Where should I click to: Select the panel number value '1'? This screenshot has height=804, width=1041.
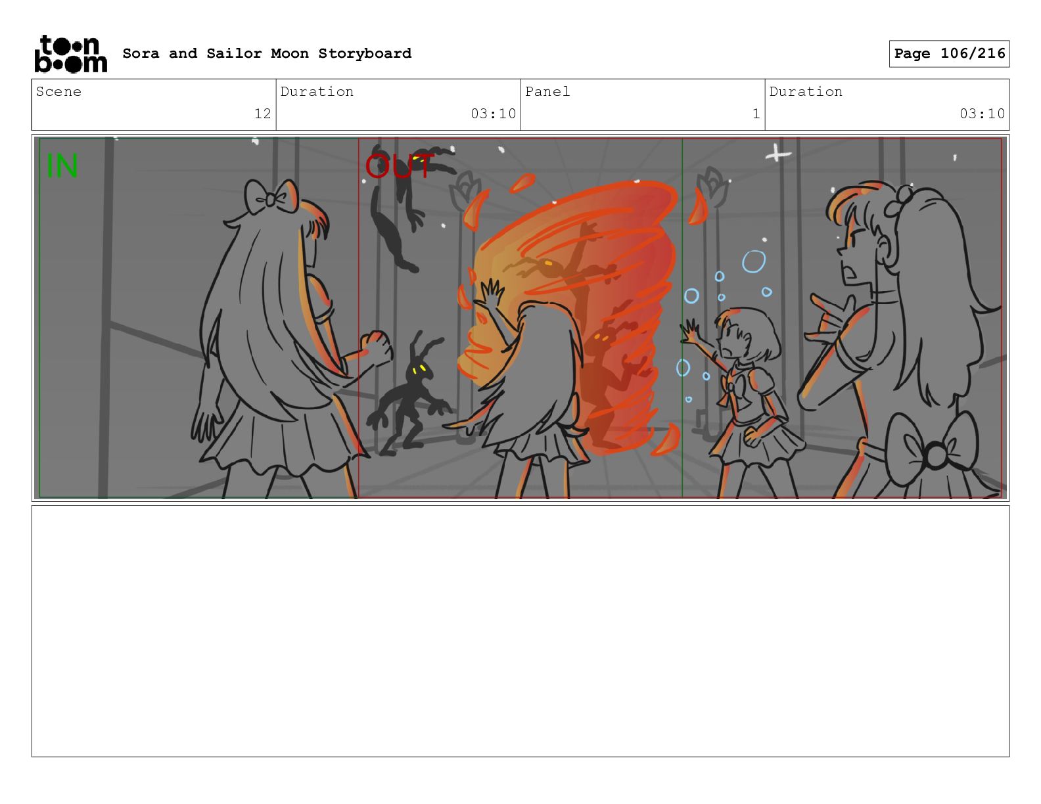pos(756,114)
